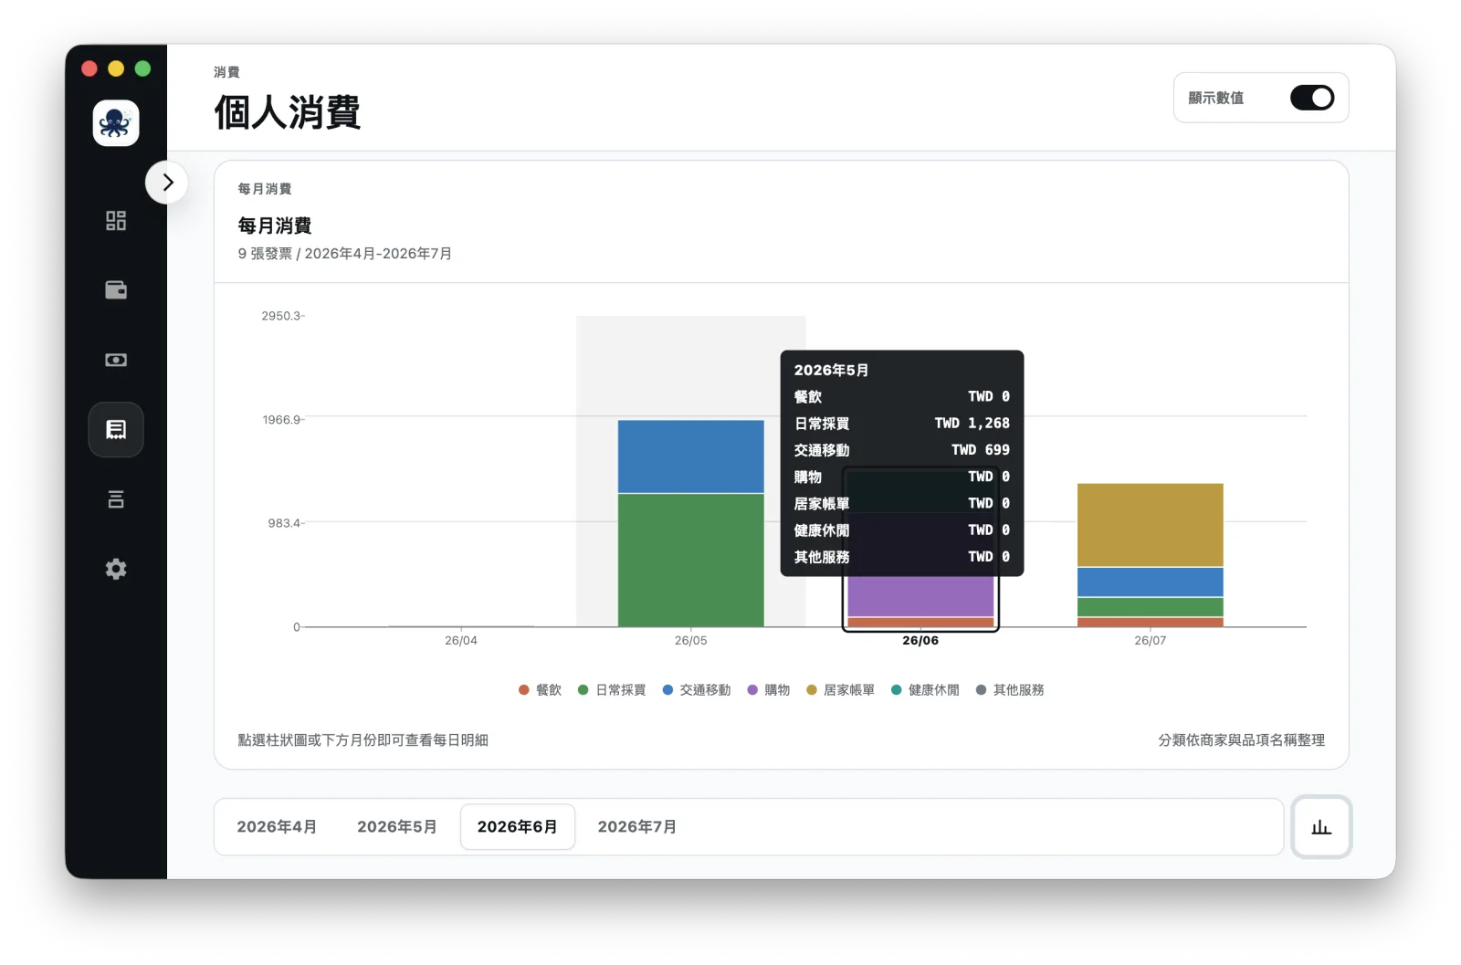Toggle the 其他服務 legend entry
Viewport: 1461px width, 965px height.
pos(1010,690)
